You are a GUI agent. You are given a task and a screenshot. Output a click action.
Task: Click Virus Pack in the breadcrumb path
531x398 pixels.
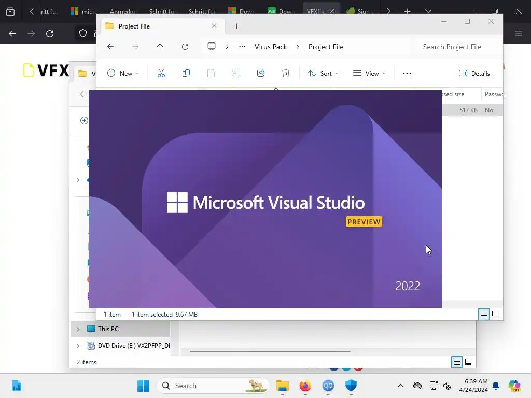tap(271, 47)
